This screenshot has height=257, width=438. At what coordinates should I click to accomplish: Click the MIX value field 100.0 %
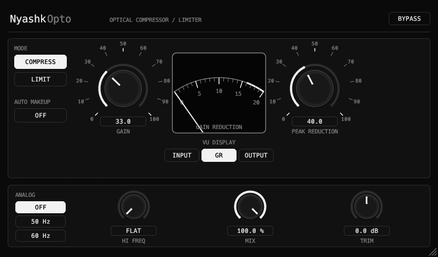pos(250,231)
